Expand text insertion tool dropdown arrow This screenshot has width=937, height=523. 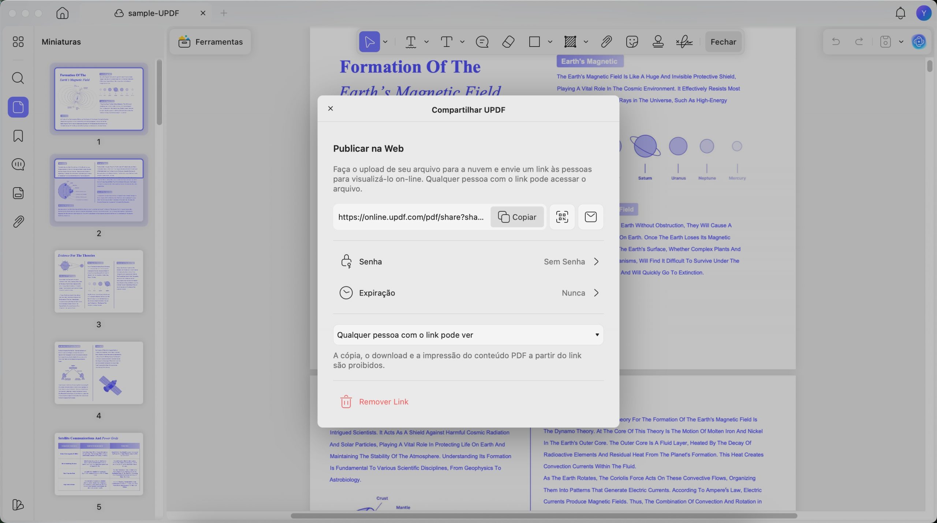462,42
